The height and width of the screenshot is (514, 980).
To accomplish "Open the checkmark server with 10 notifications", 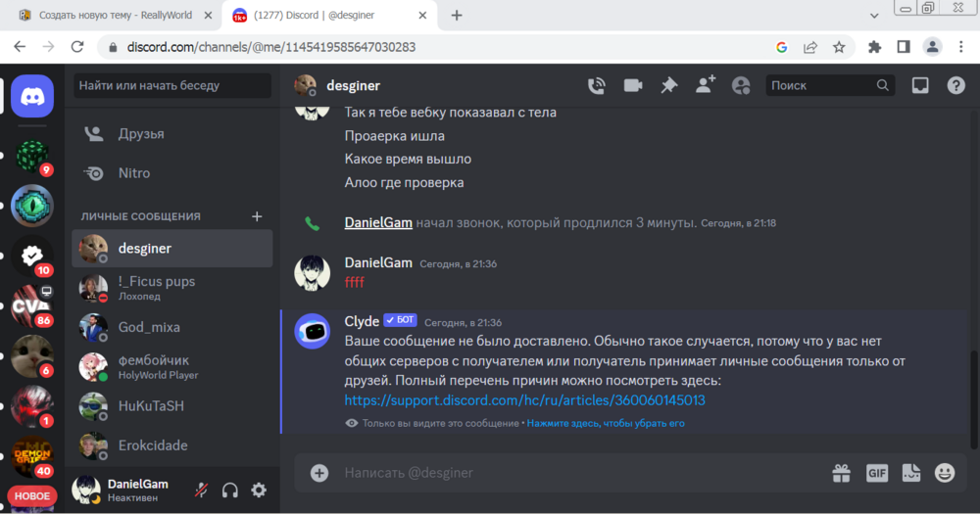I will click(x=32, y=257).
